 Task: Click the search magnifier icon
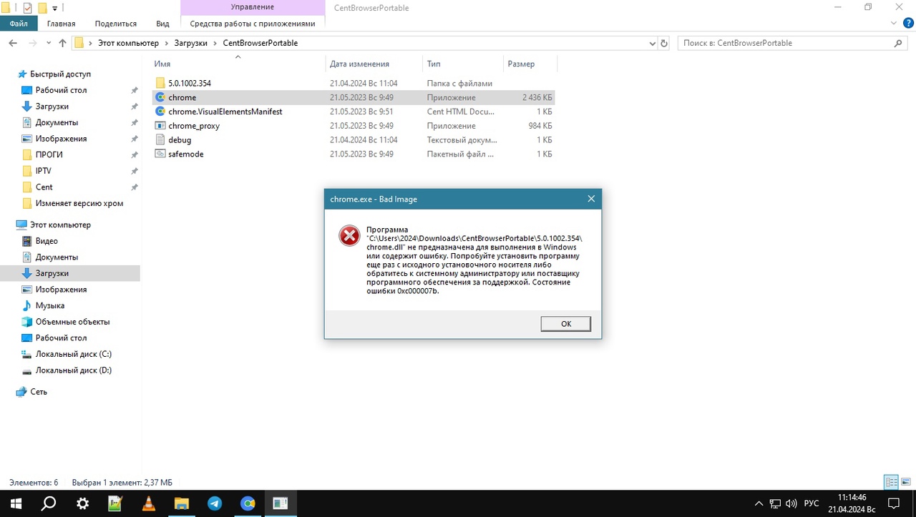tap(899, 43)
